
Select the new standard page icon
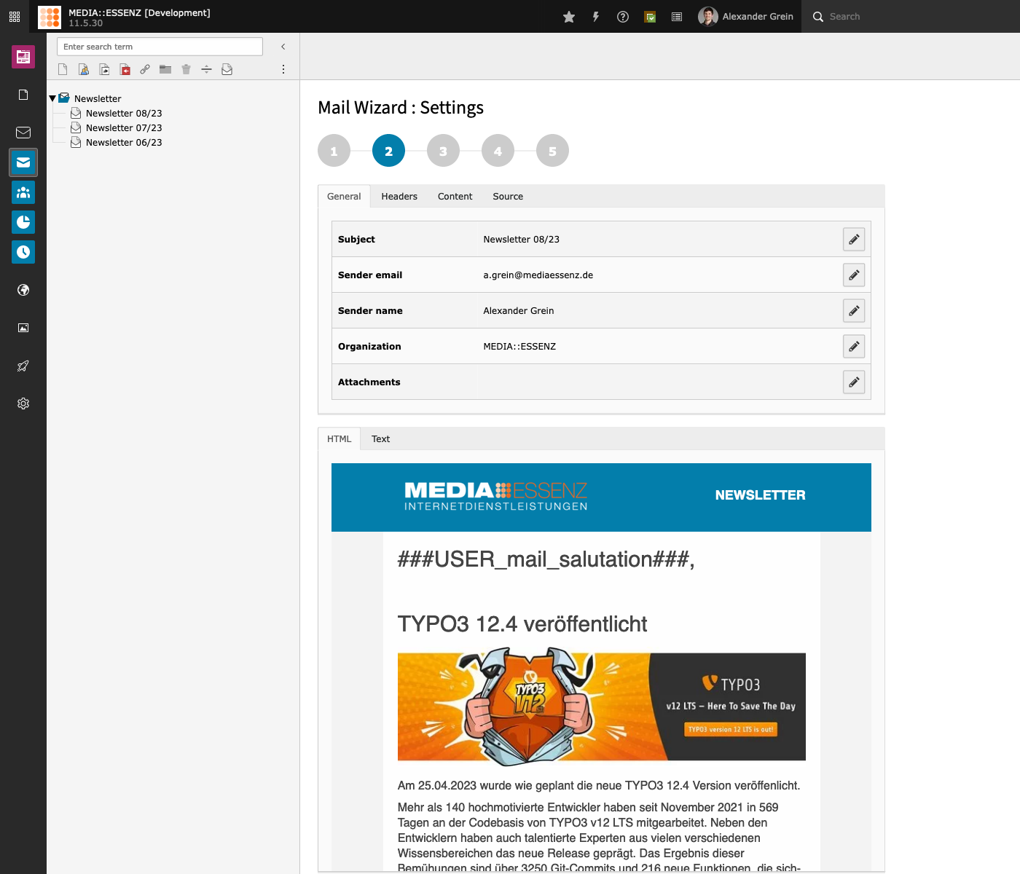coord(63,69)
